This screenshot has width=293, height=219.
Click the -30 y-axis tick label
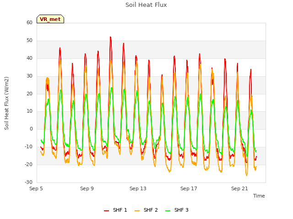29,182
